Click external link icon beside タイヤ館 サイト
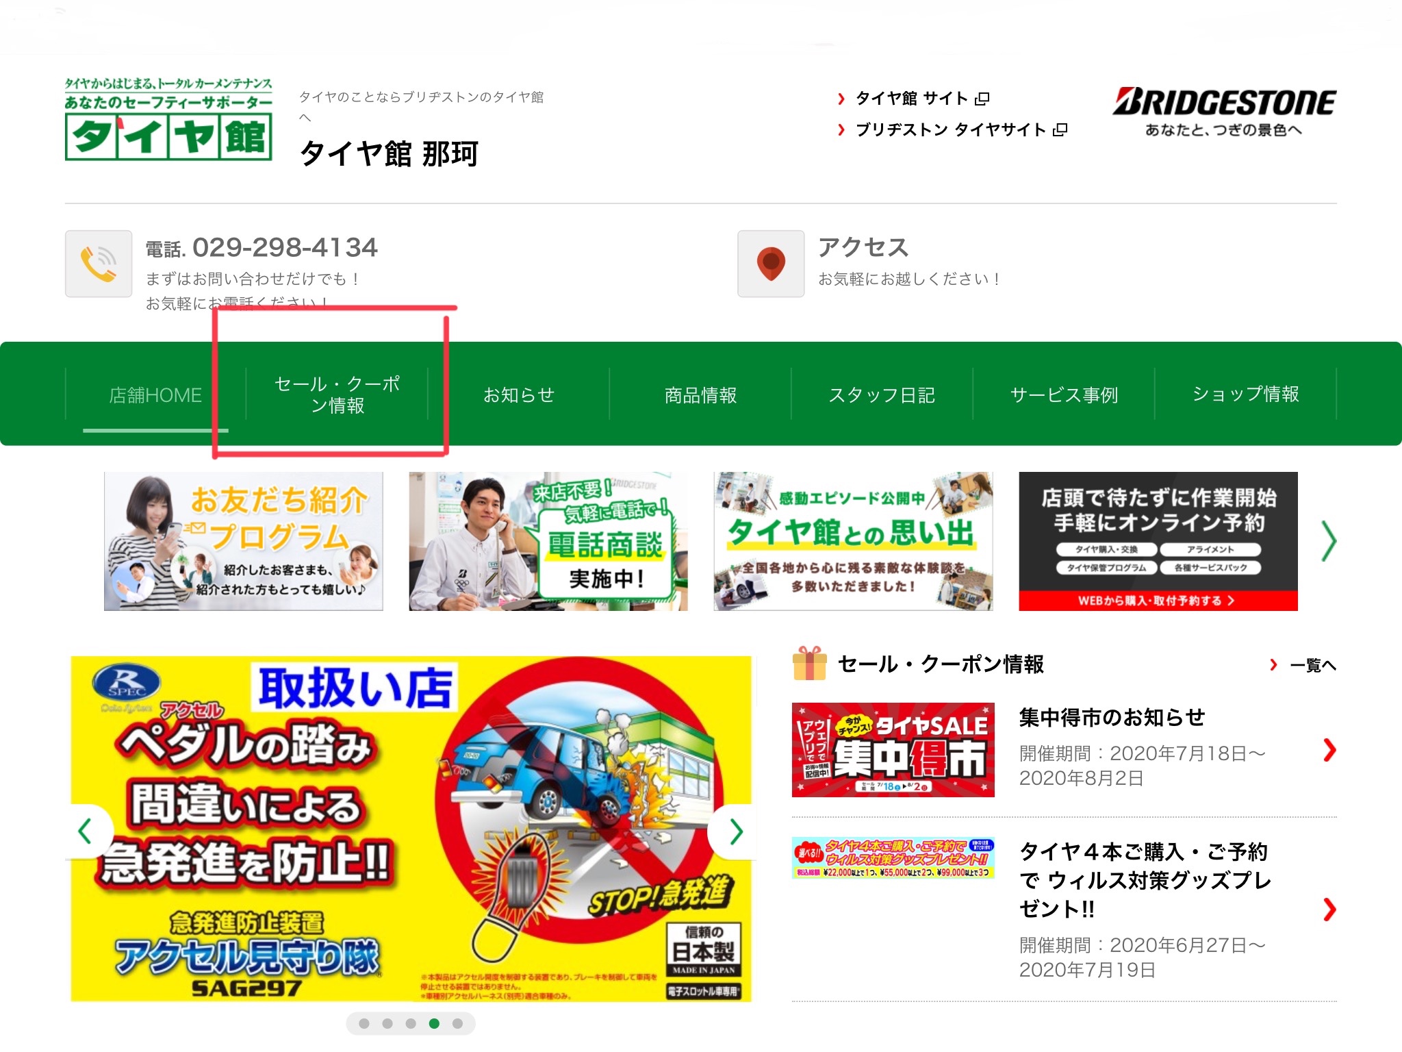The image size is (1402, 1052). pos(982,99)
